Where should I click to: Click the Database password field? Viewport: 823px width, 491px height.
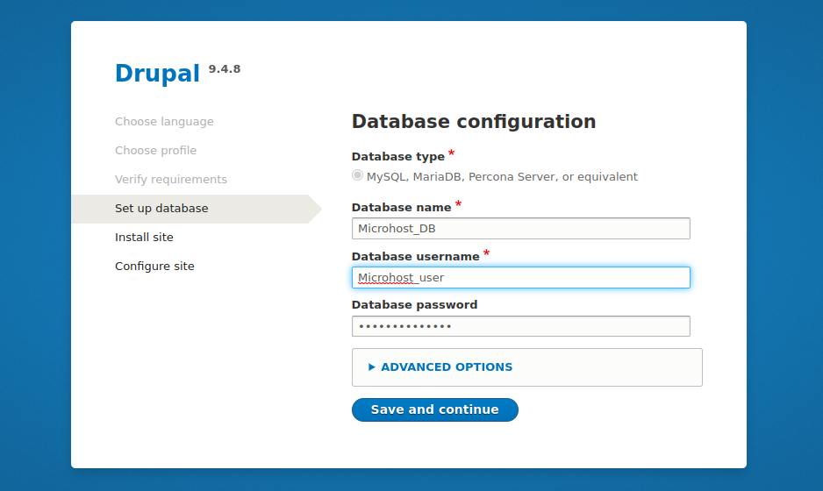point(520,326)
